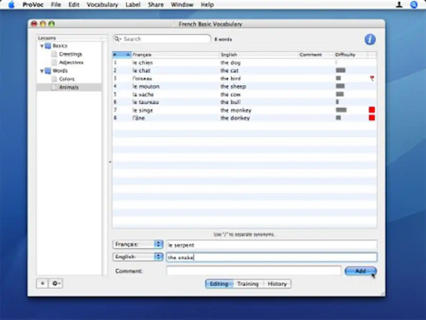The image size is (426, 320).
Task: Select the Animals lesson in the sidebar
Action: (68, 87)
